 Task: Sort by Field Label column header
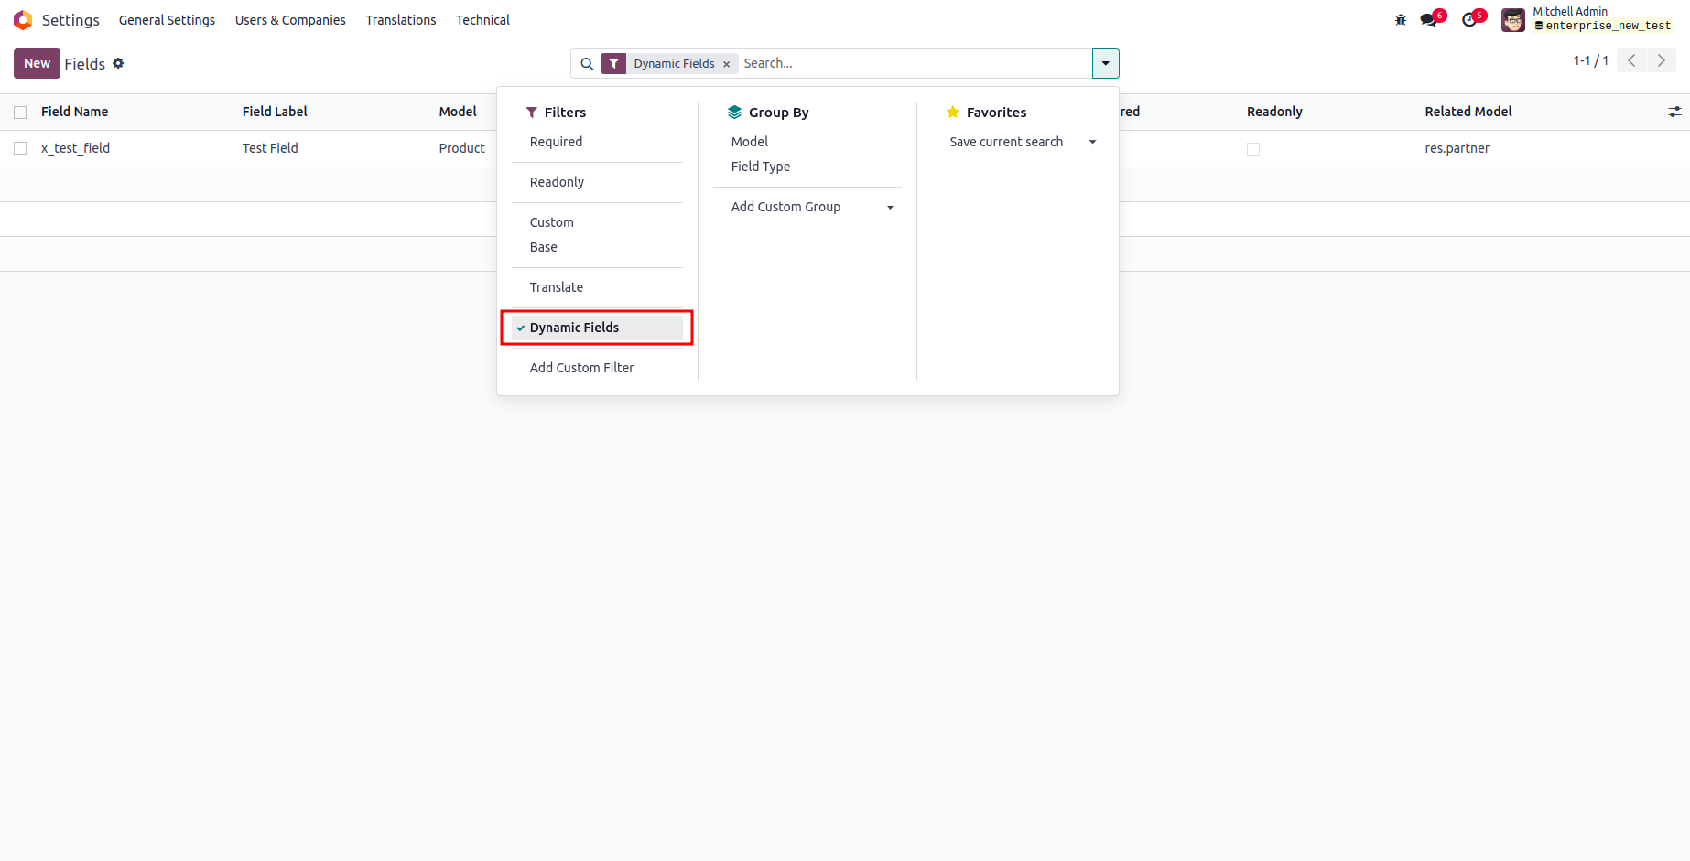[x=275, y=112]
